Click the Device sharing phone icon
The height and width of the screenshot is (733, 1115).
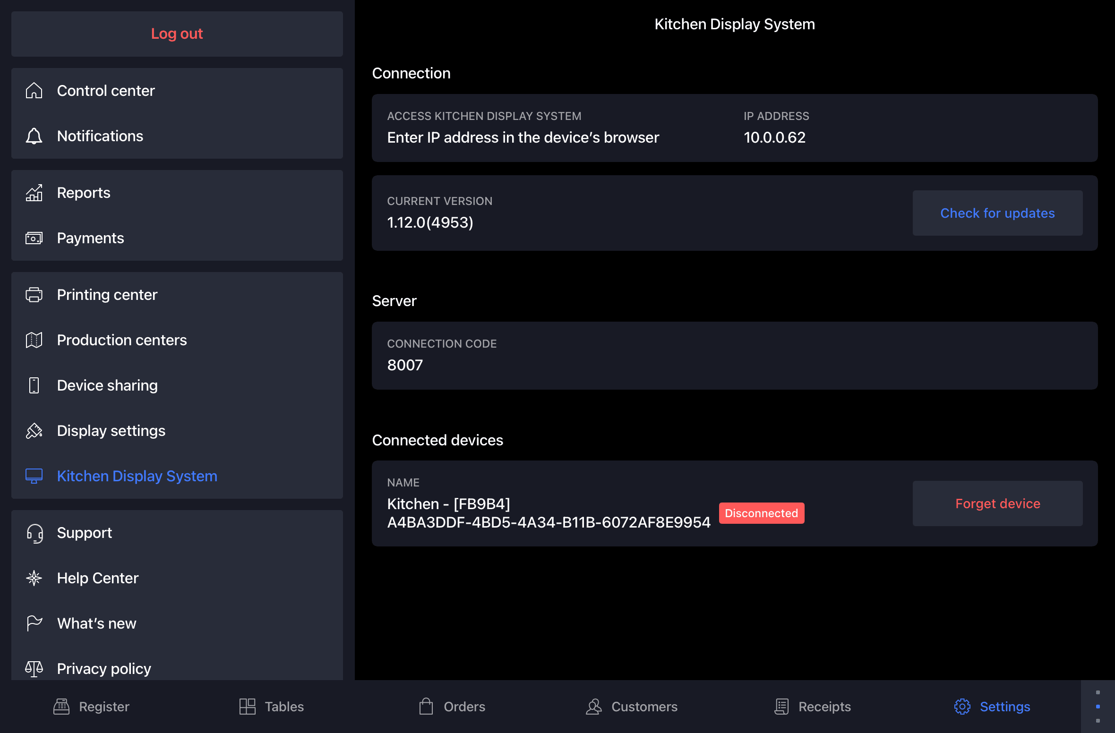(34, 385)
